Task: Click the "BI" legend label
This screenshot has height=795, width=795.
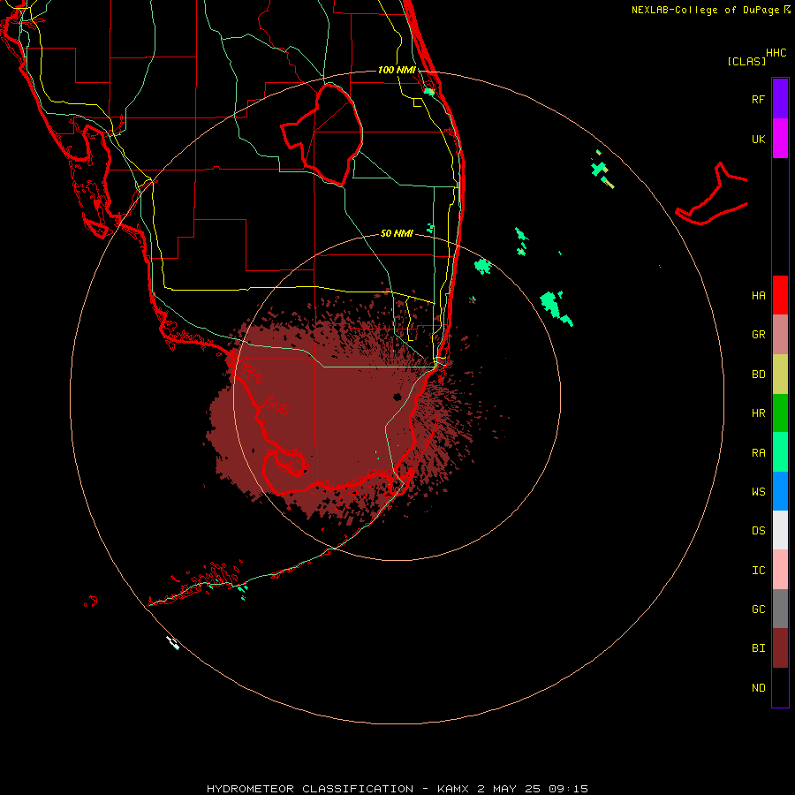Action: (758, 648)
